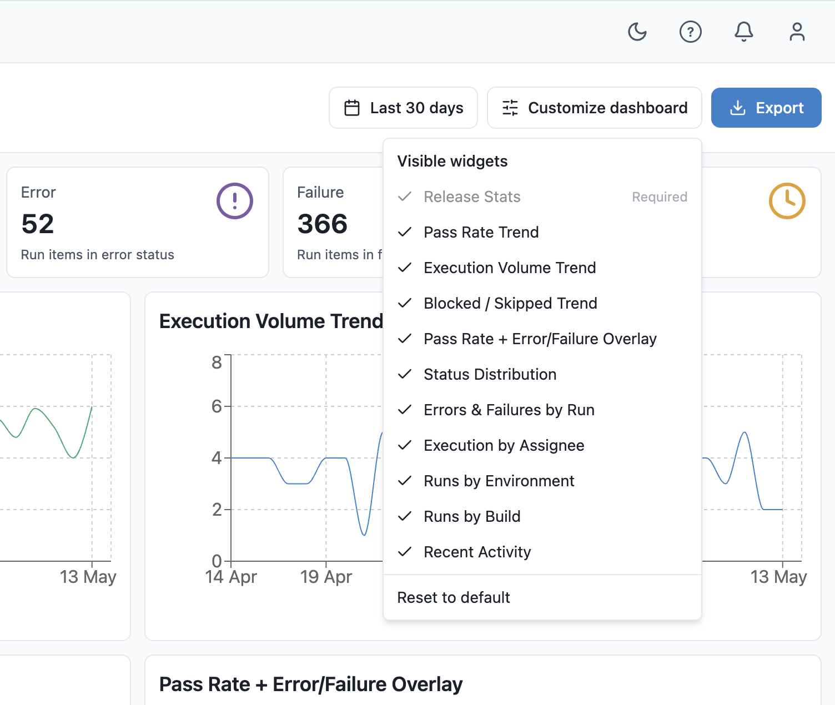Toggle Pass Rate + Error/Failure Overlay widget

tap(542, 339)
